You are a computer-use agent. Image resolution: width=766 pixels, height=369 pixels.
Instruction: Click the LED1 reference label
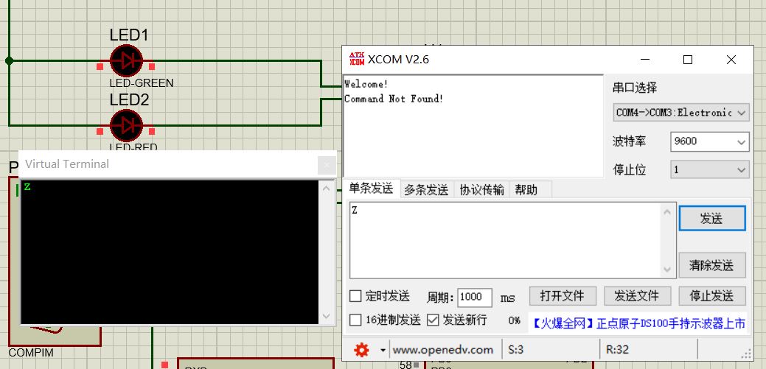pos(129,35)
